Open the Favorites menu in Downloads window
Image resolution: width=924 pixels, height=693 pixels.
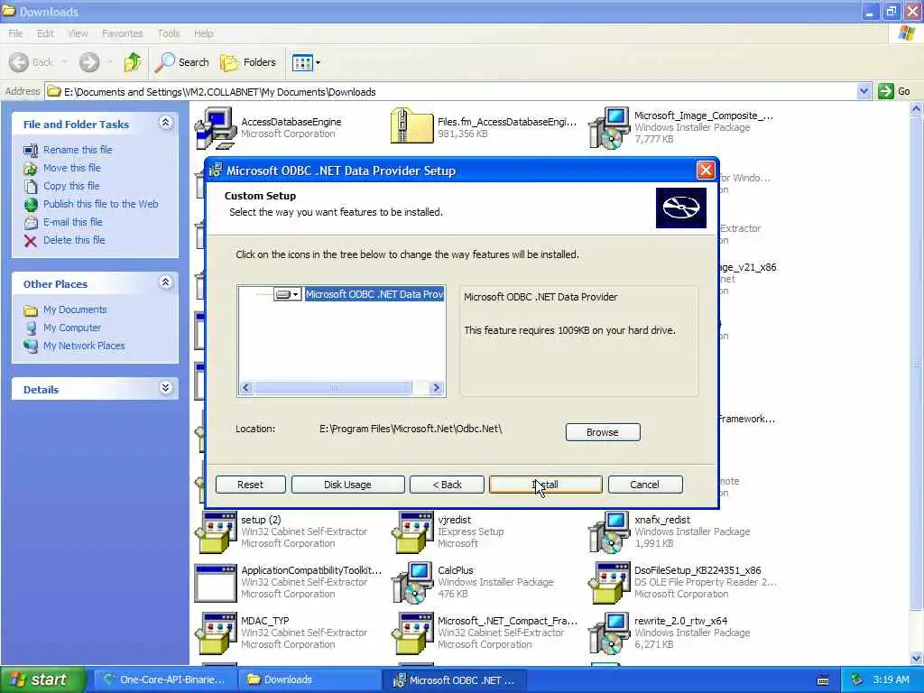[122, 33]
